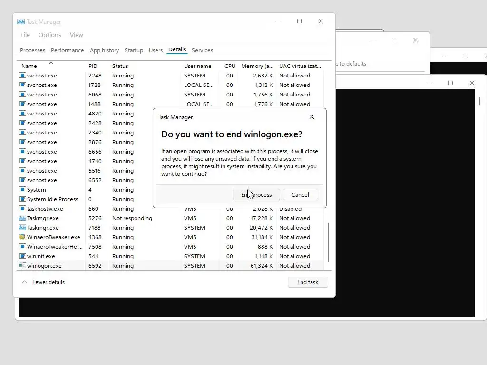Click the PID 7508 cell
The height and width of the screenshot is (365, 487).
coord(95,247)
